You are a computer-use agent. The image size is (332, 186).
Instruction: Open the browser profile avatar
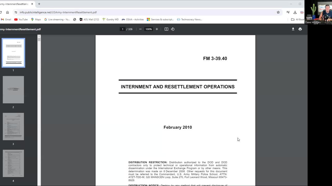(302, 12)
